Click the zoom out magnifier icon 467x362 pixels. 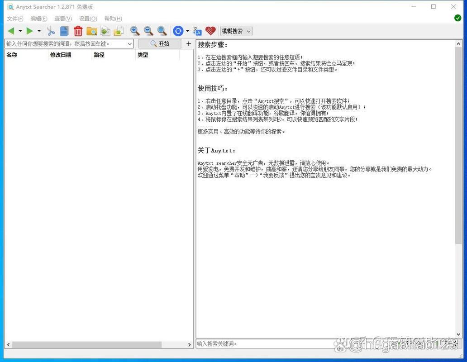[x=148, y=31]
